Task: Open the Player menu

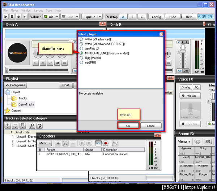Action: (x=14, y=10)
